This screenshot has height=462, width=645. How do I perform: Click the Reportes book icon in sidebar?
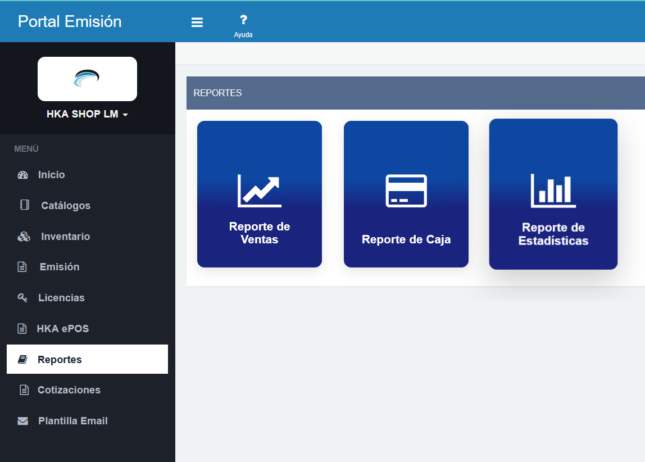pos(22,360)
